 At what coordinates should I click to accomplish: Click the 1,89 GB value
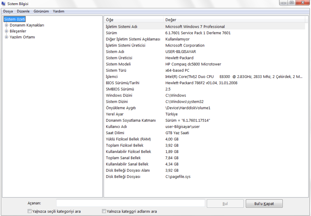coord(172,152)
